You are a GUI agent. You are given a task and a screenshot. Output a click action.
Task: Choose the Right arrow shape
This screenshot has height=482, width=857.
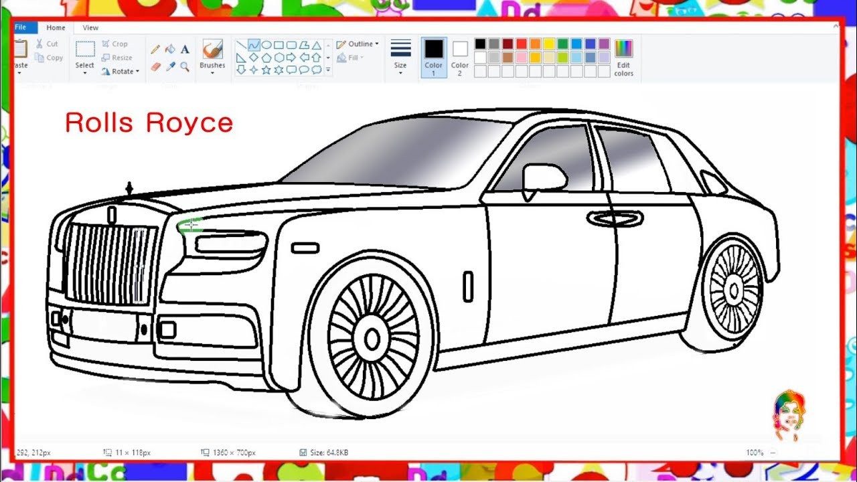[291, 58]
